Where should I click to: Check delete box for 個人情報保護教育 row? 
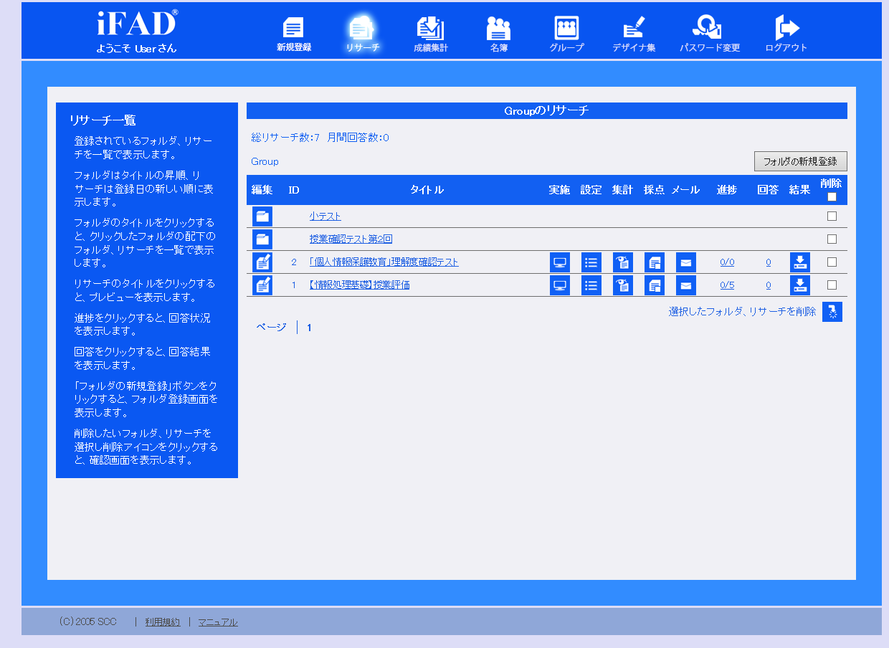832,262
